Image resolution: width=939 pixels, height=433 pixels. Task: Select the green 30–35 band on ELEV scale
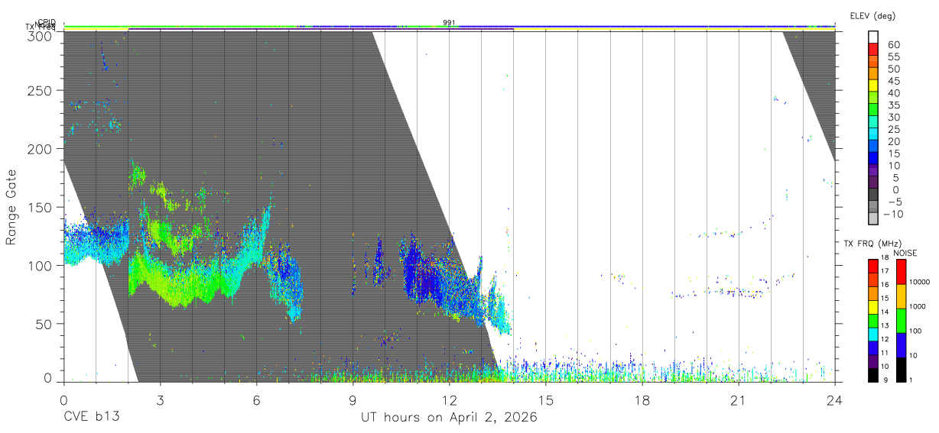click(874, 111)
